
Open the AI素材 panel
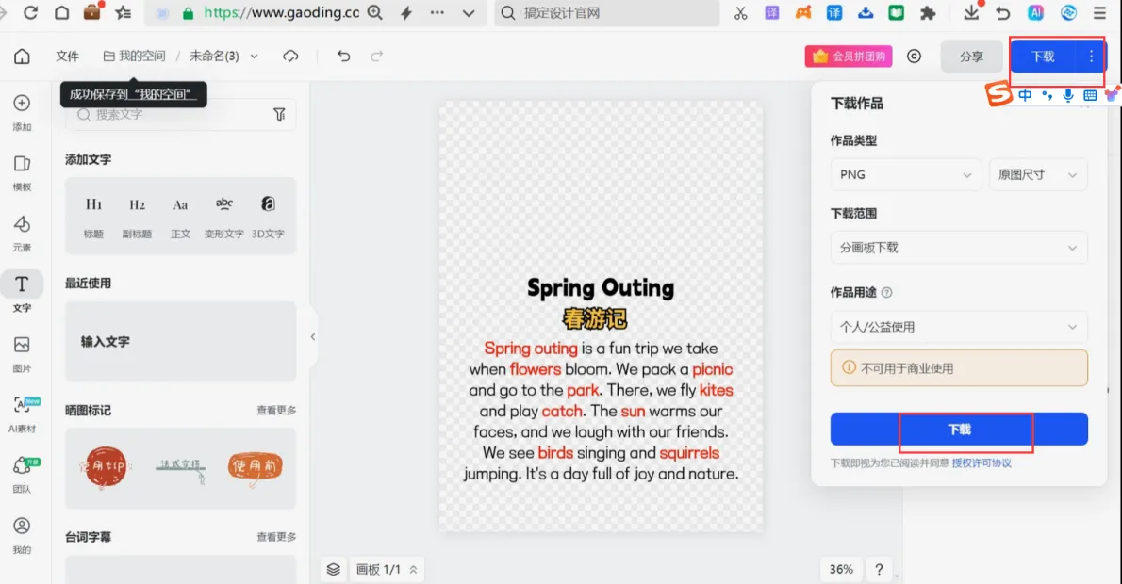pyautogui.click(x=23, y=414)
